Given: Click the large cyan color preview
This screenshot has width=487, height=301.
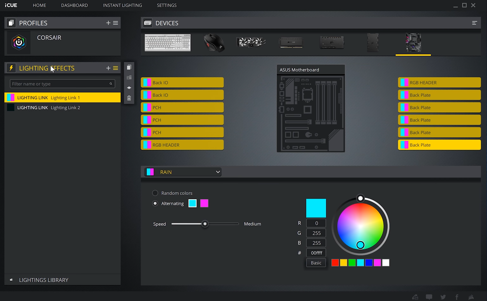Looking at the screenshot, I should pyautogui.click(x=316, y=208).
